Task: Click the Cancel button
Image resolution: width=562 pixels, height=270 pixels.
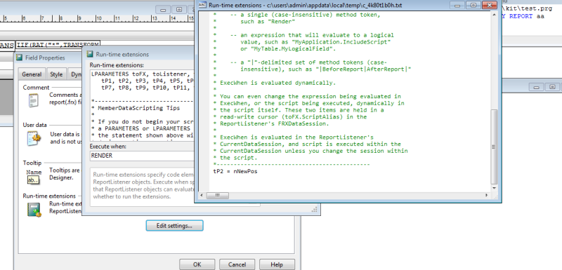Action: [x=237, y=264]
